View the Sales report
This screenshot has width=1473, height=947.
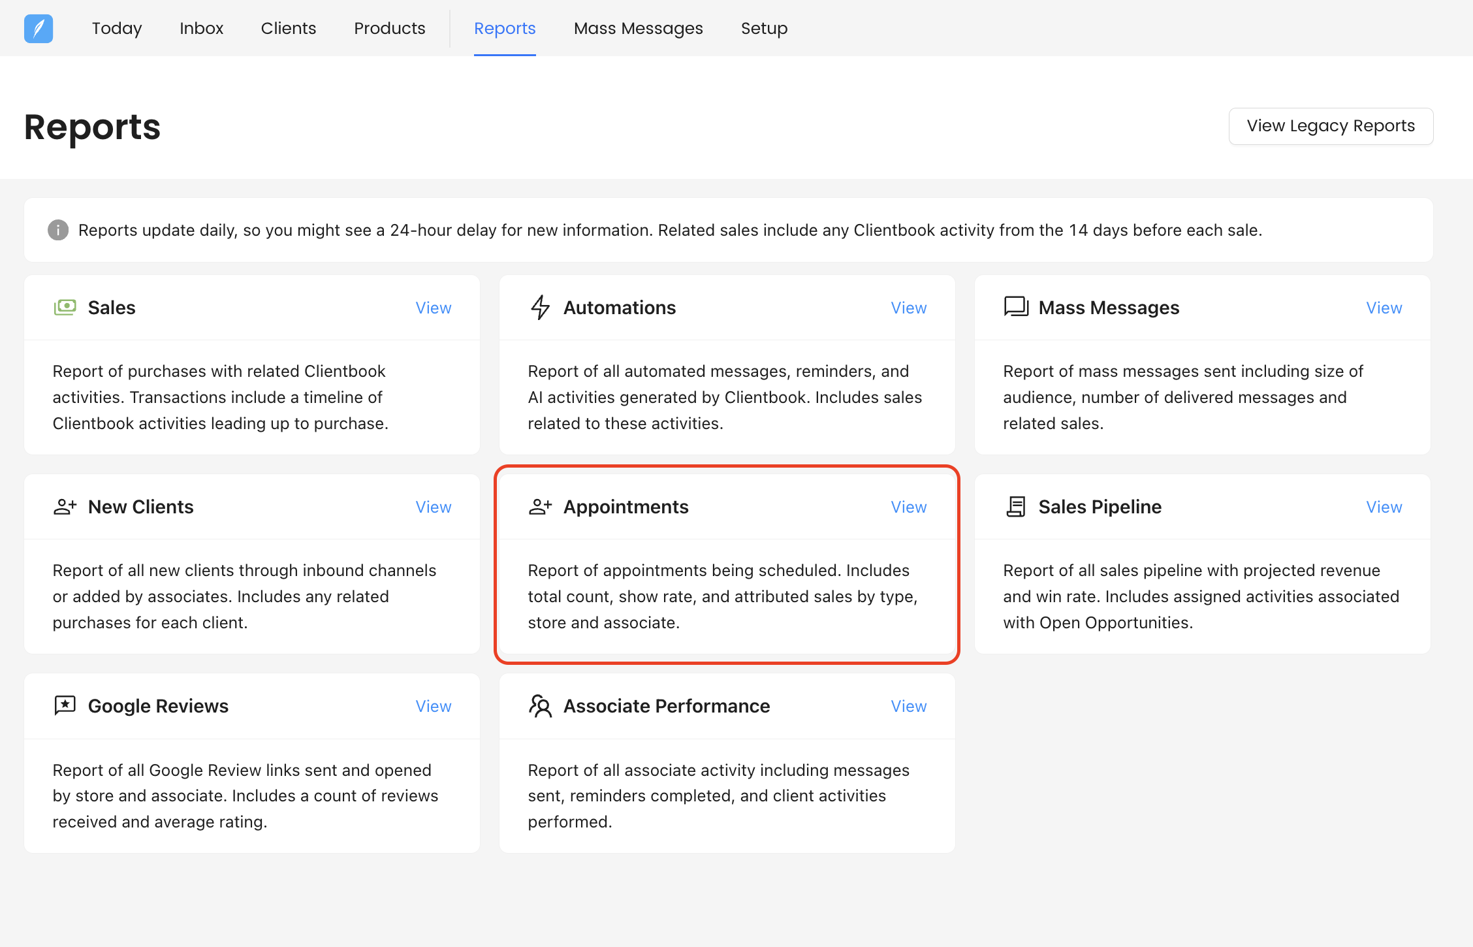click(x=433, y=307)
